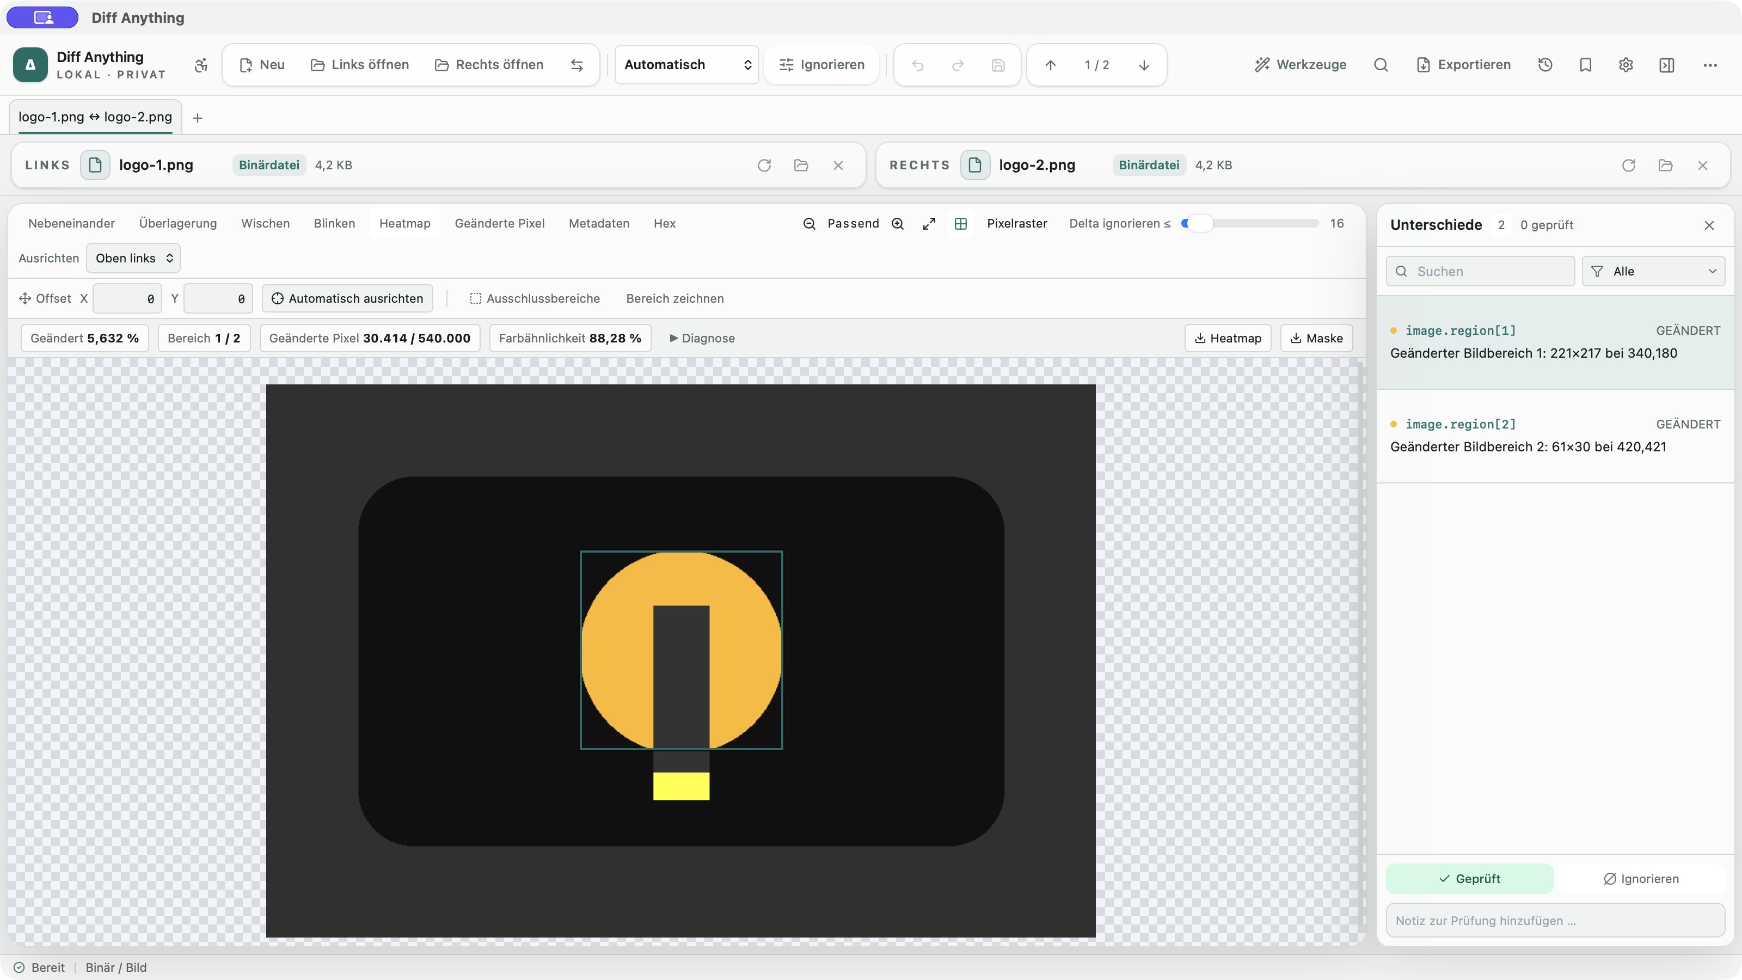Open settings gear icon
This screenshot has width=1742, height=980.
pyautogui.click(x=1627, y=65)
